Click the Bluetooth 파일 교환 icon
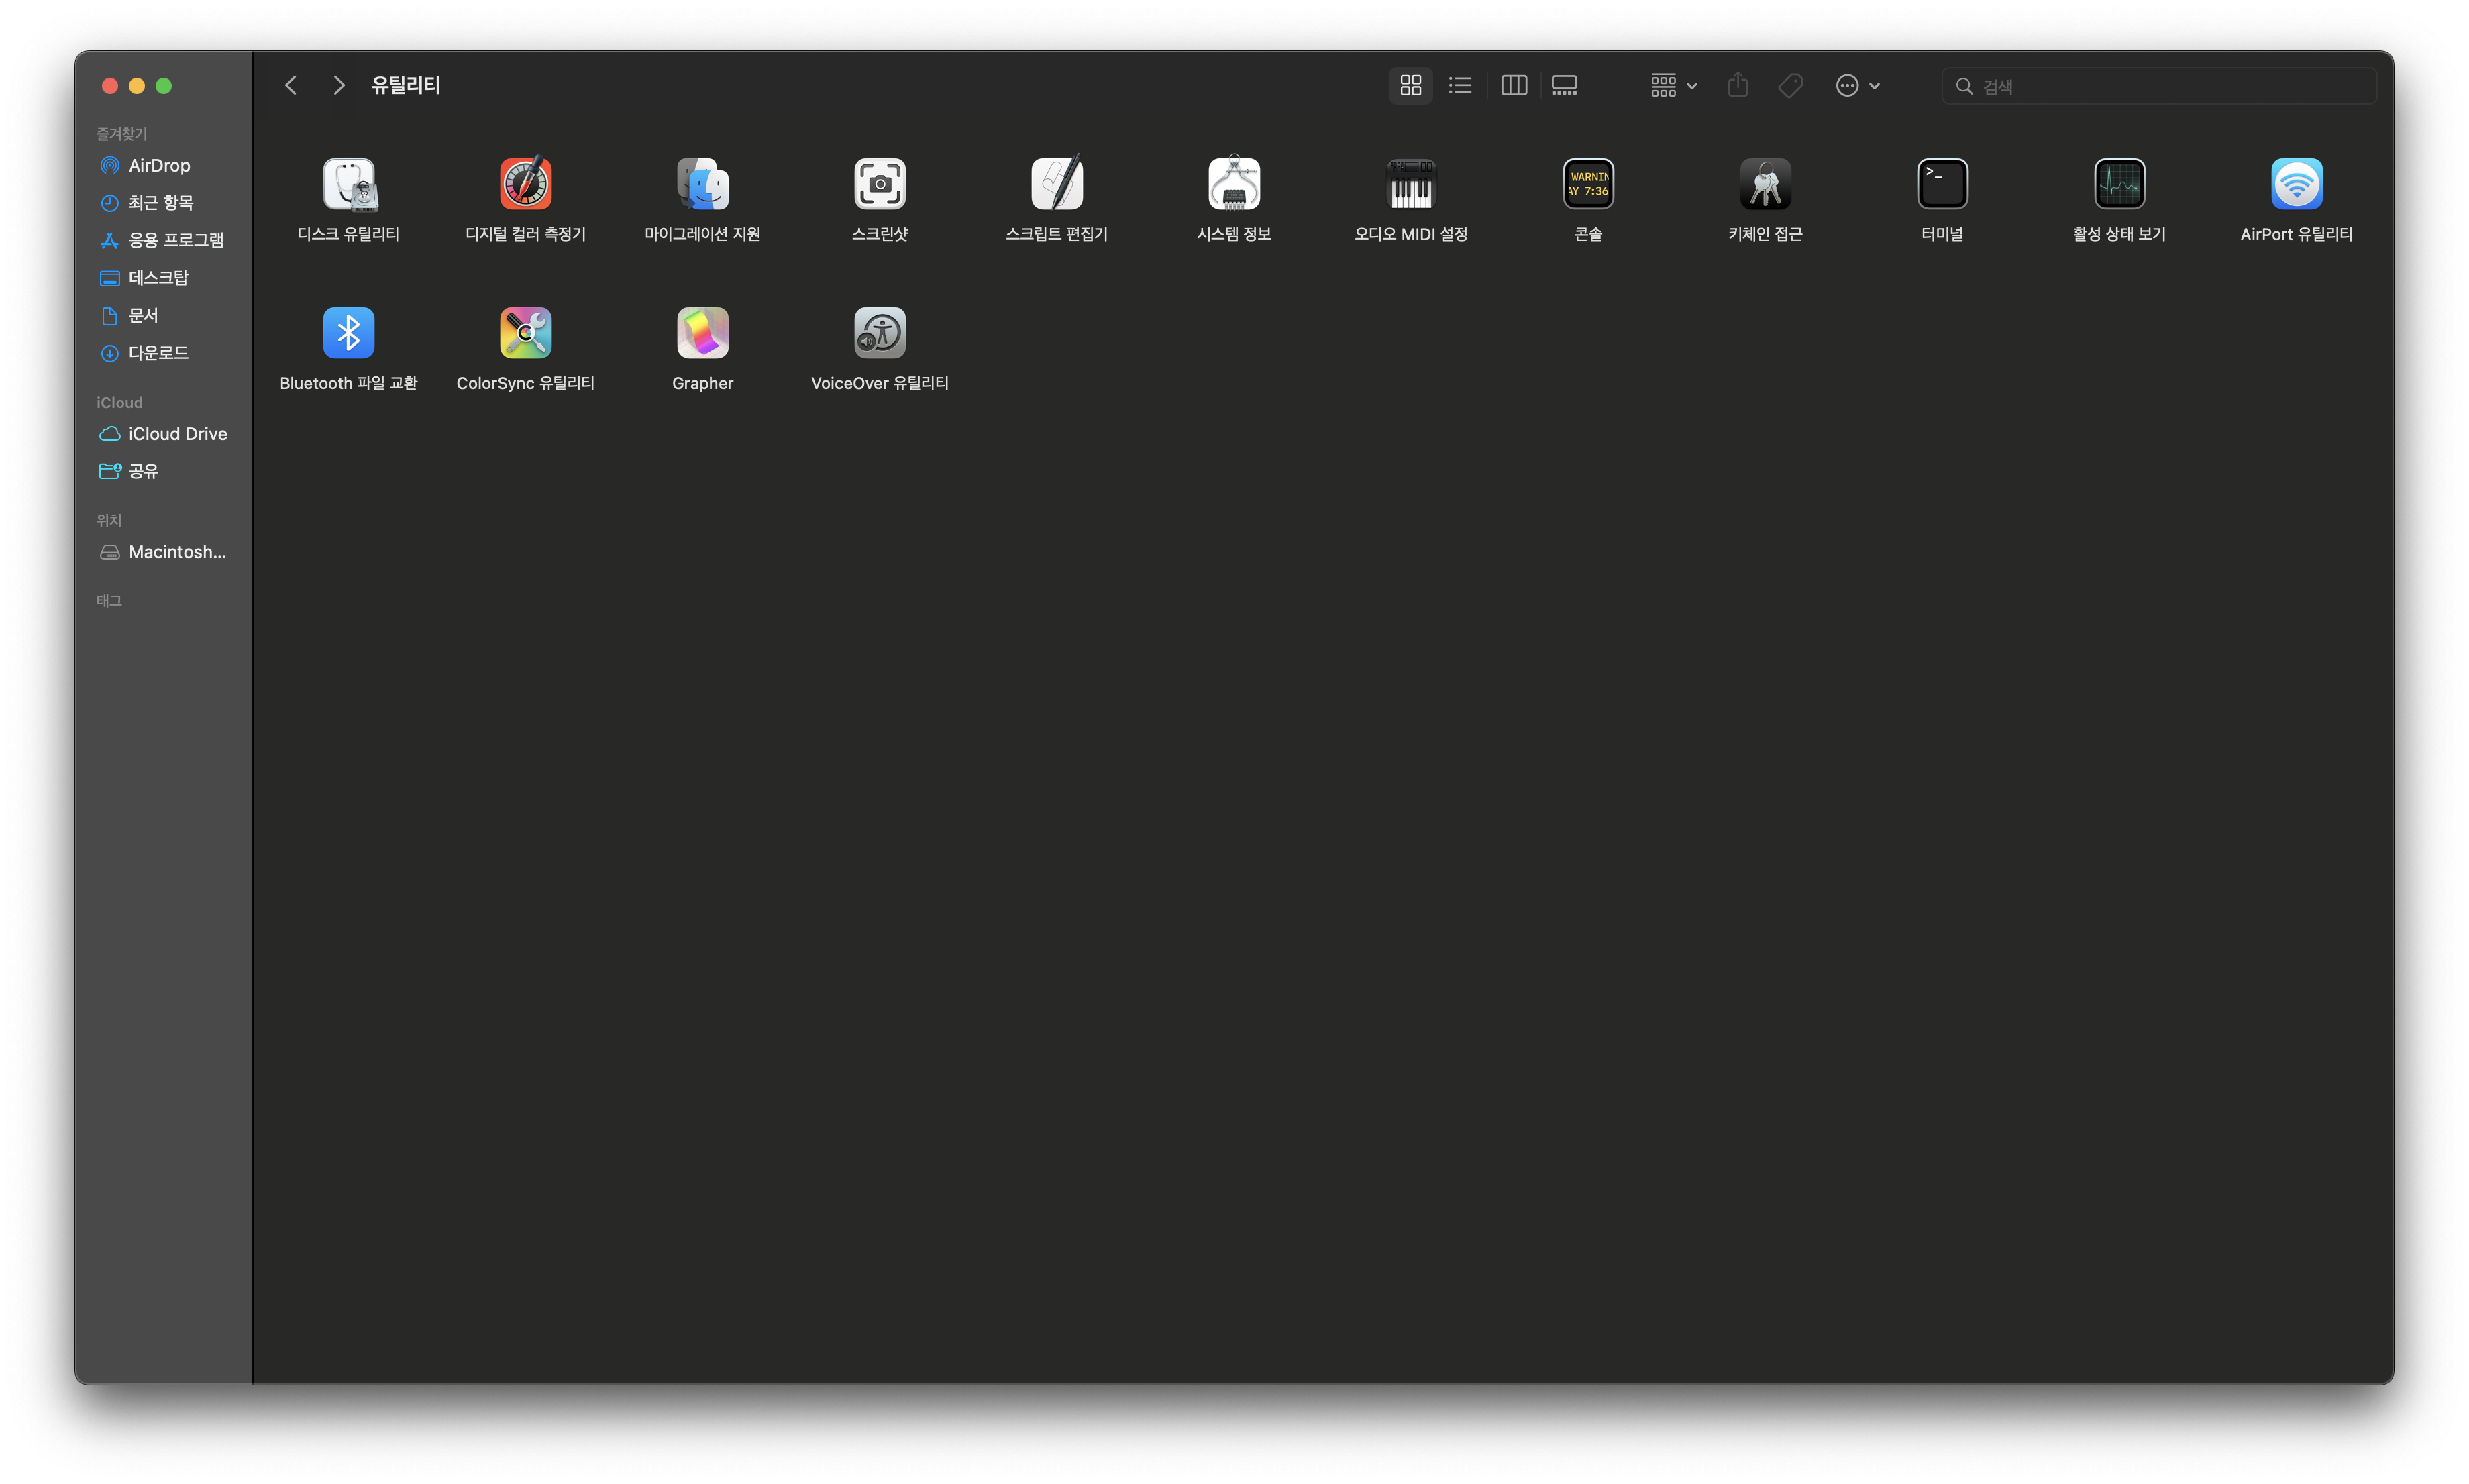Image resolution: width=2469 pixels, height=1484 pixels. click(x=348, y=333)
